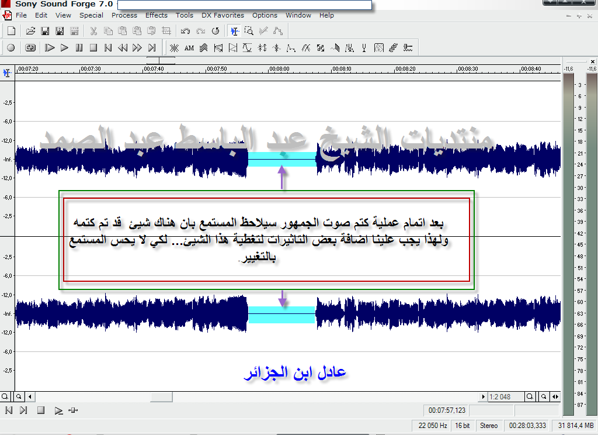Click Play Normal in the data window playbar
This screenshot has width=598, height=435.
pos(58,410)
